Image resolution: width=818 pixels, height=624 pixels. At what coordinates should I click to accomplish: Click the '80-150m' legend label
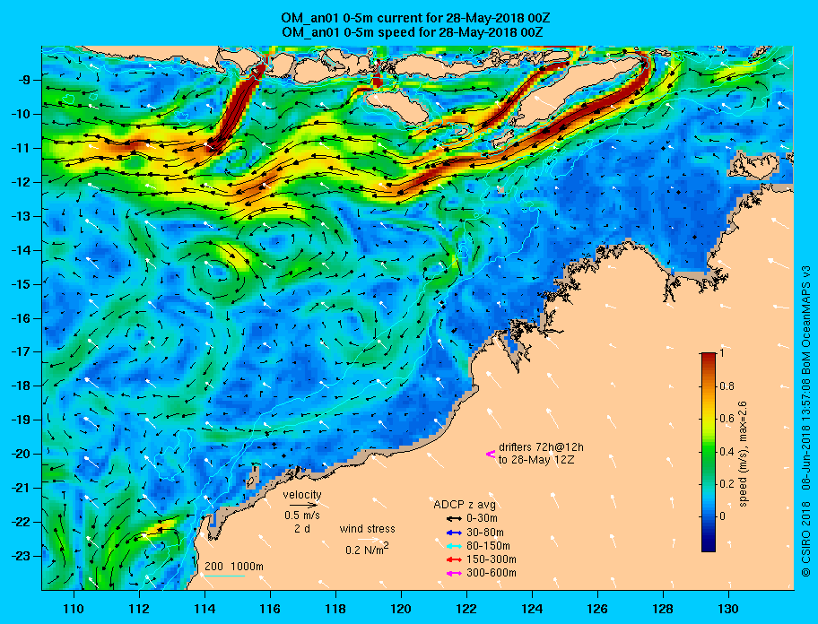(488, 546)
